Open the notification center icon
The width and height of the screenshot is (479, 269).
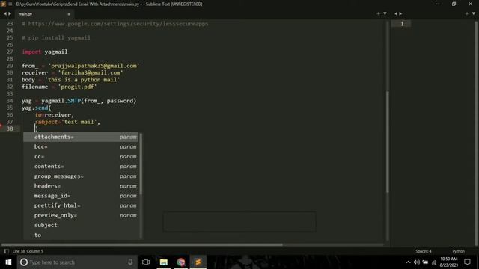pyautogui.click(x=467, y=262)
